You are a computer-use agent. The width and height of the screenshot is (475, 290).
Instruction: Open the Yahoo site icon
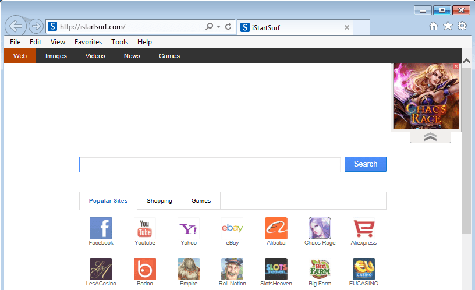(x=189, y=228)
